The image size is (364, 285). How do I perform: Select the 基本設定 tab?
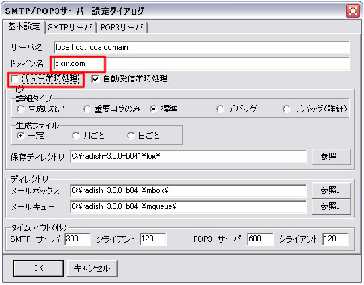(x=24, y=26)
